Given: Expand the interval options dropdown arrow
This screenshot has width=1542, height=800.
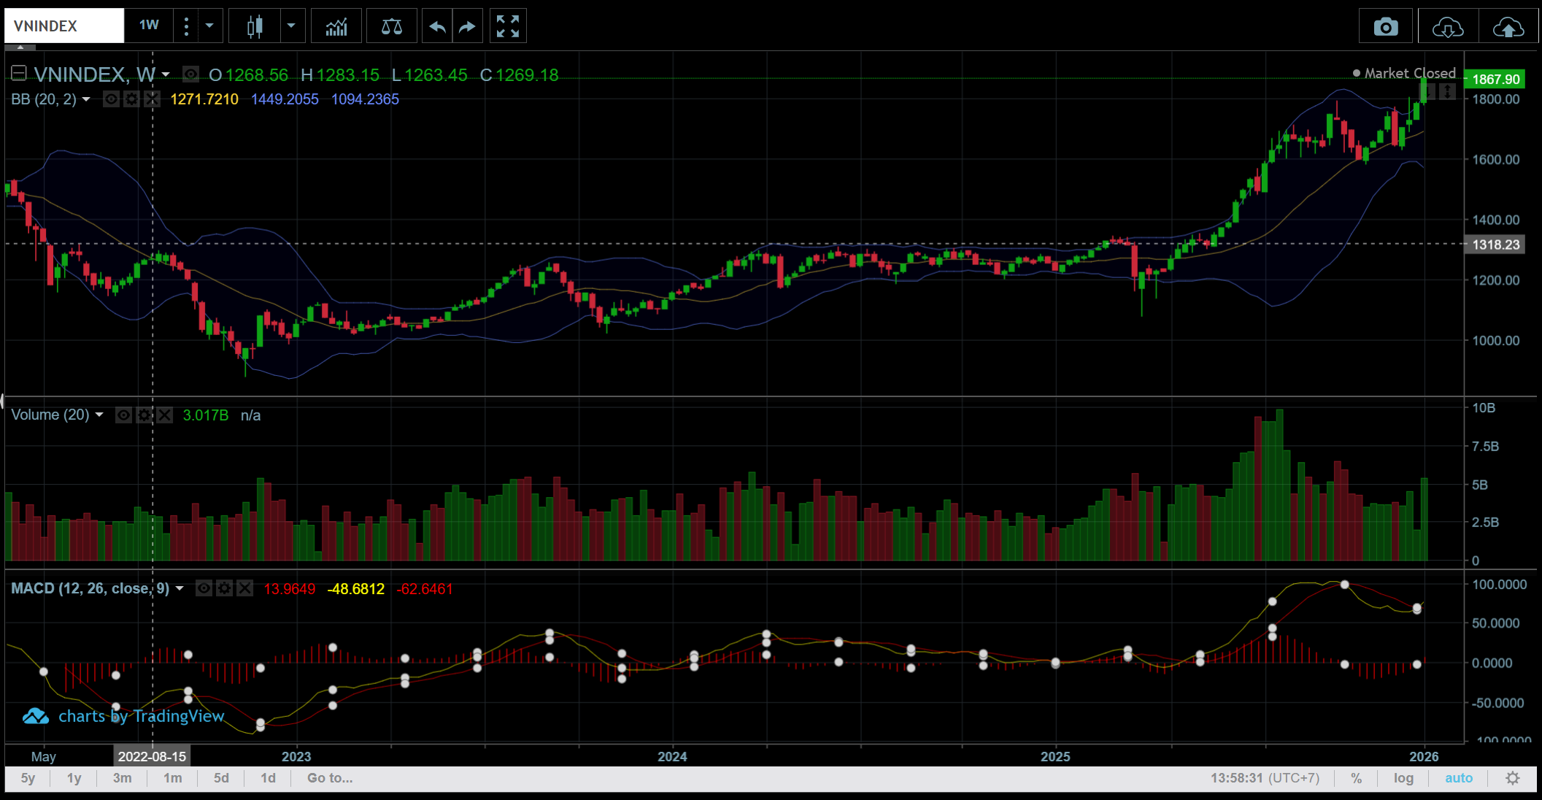Looking at the screenshot, I should 209,26.
